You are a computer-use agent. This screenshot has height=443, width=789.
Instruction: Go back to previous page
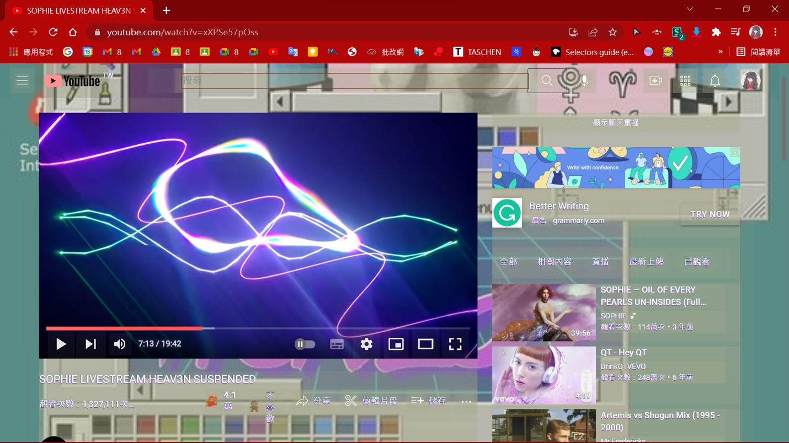pyautogui.click(x=14, y=32)
